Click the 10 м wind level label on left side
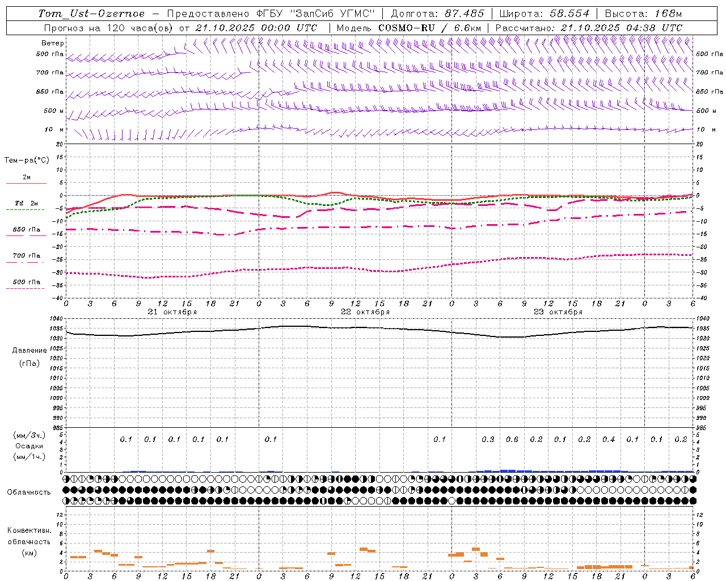726x581 pixels. pyautogui.click(x=54, y=130)
